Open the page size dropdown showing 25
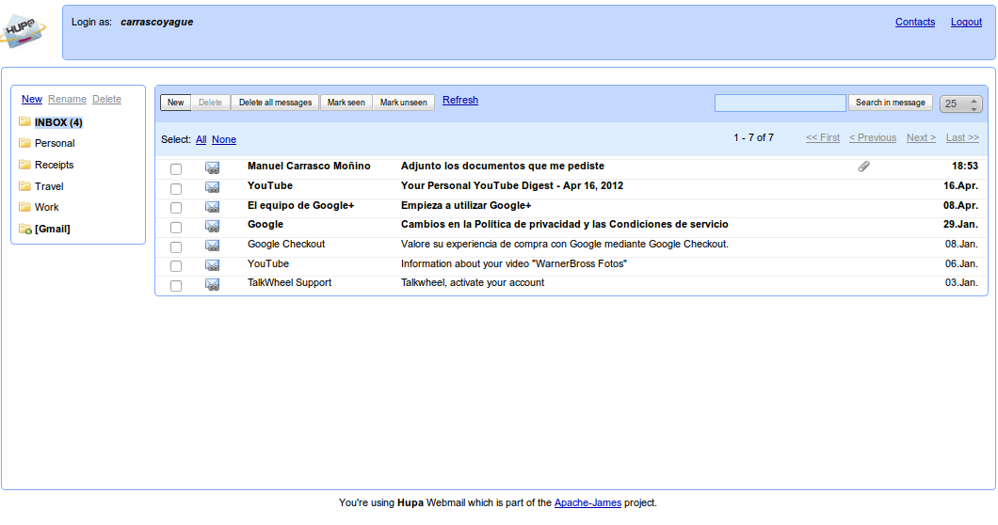 961,103
